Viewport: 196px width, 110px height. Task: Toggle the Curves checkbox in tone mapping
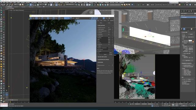point(98,51)
